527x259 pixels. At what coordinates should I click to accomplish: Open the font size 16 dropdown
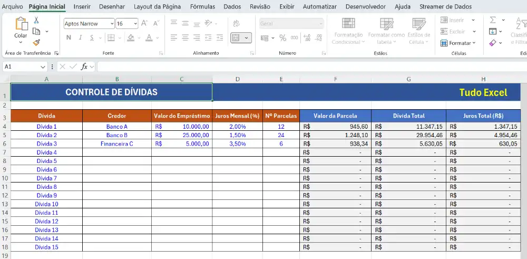point(135,24)
